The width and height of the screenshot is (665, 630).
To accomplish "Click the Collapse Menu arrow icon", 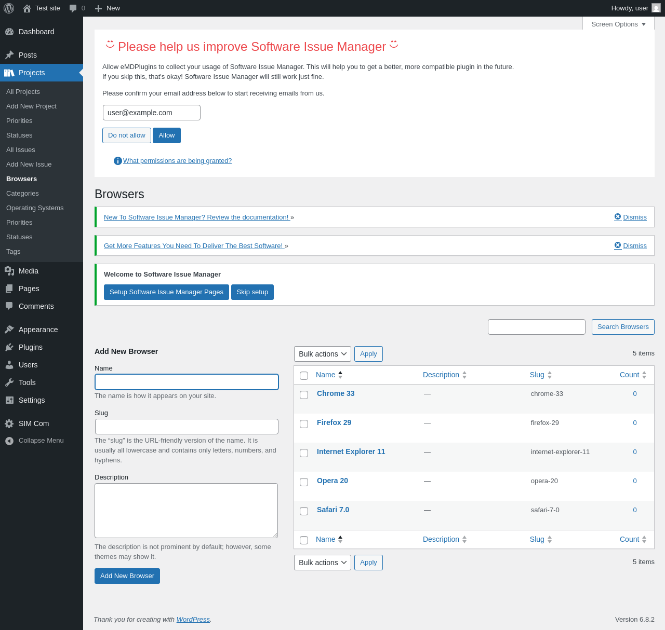I will pos(9,441).
